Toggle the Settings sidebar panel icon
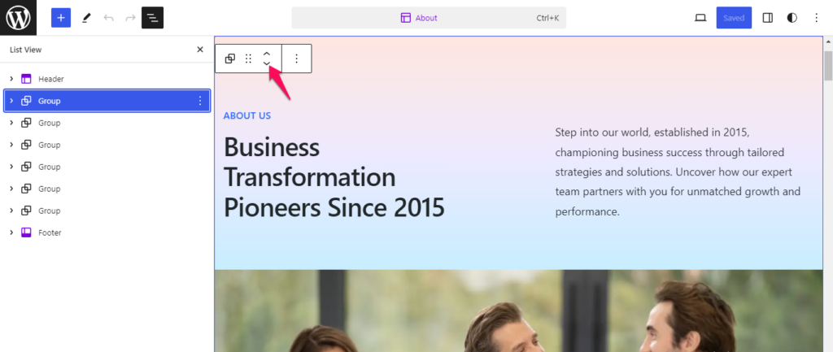 (x=767, y=18)
